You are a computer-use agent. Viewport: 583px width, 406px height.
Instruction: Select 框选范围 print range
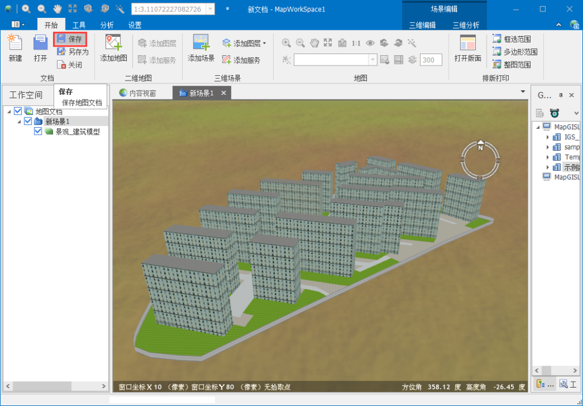pos(512,39)
